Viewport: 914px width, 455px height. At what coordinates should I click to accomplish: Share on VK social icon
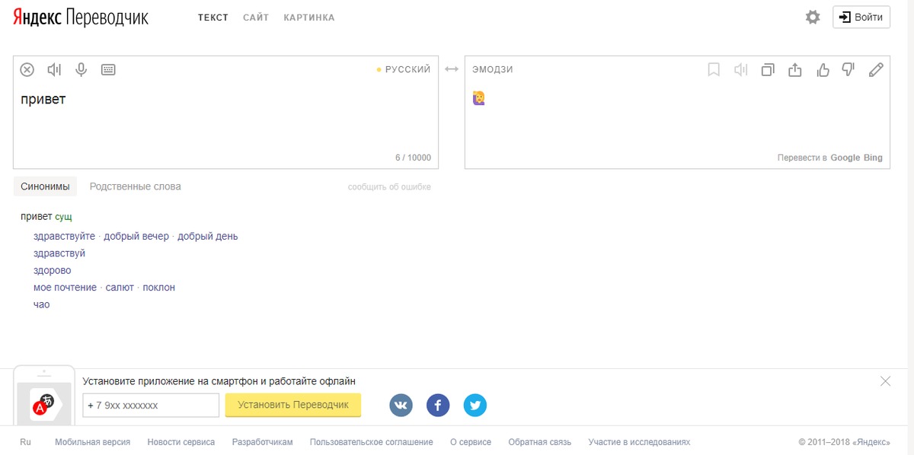click(x=401, y=405)
